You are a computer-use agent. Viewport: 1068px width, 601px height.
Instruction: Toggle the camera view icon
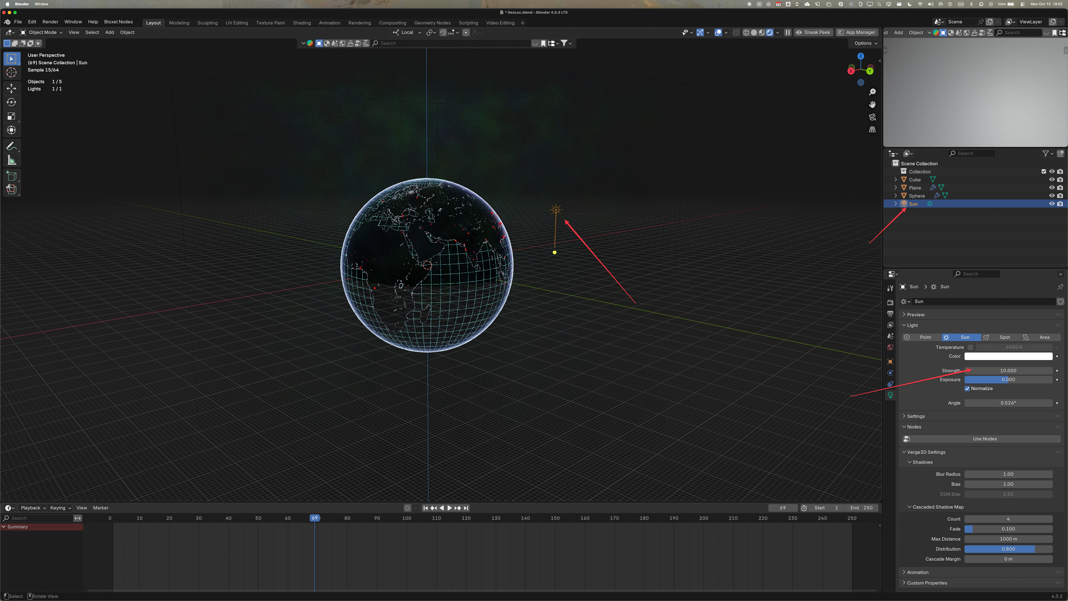click(872, 117)
